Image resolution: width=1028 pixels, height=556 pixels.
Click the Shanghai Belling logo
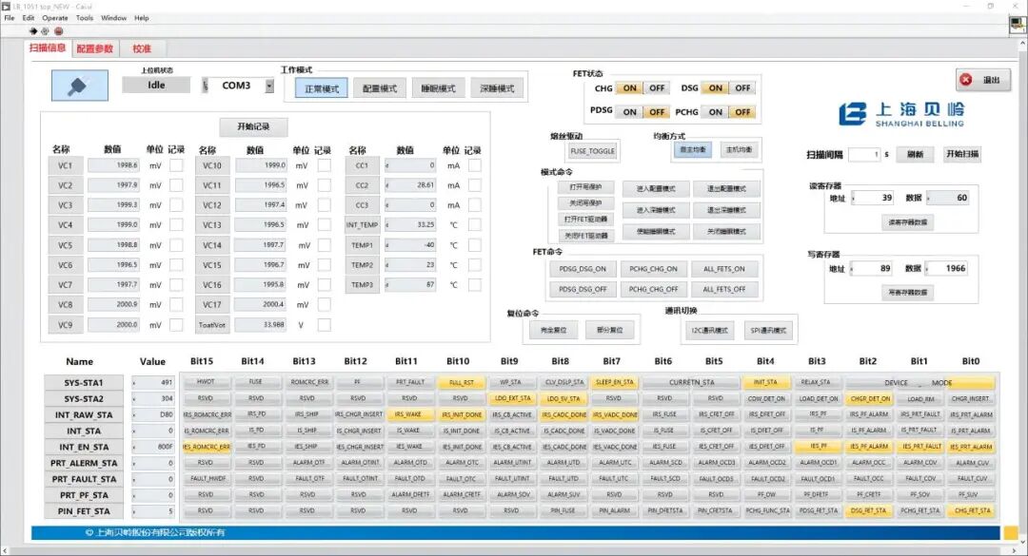(x=901, y=113)
